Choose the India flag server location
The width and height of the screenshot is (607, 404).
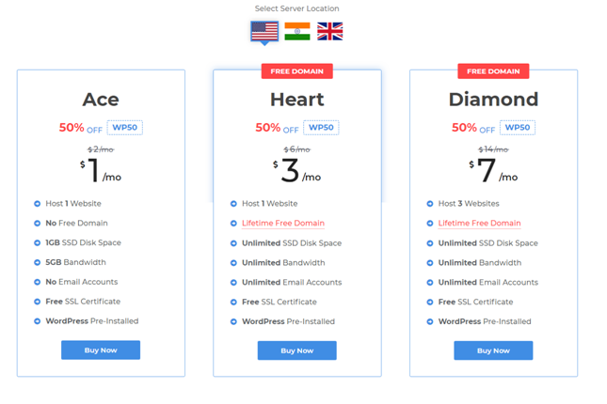click(x=297, y=31)
